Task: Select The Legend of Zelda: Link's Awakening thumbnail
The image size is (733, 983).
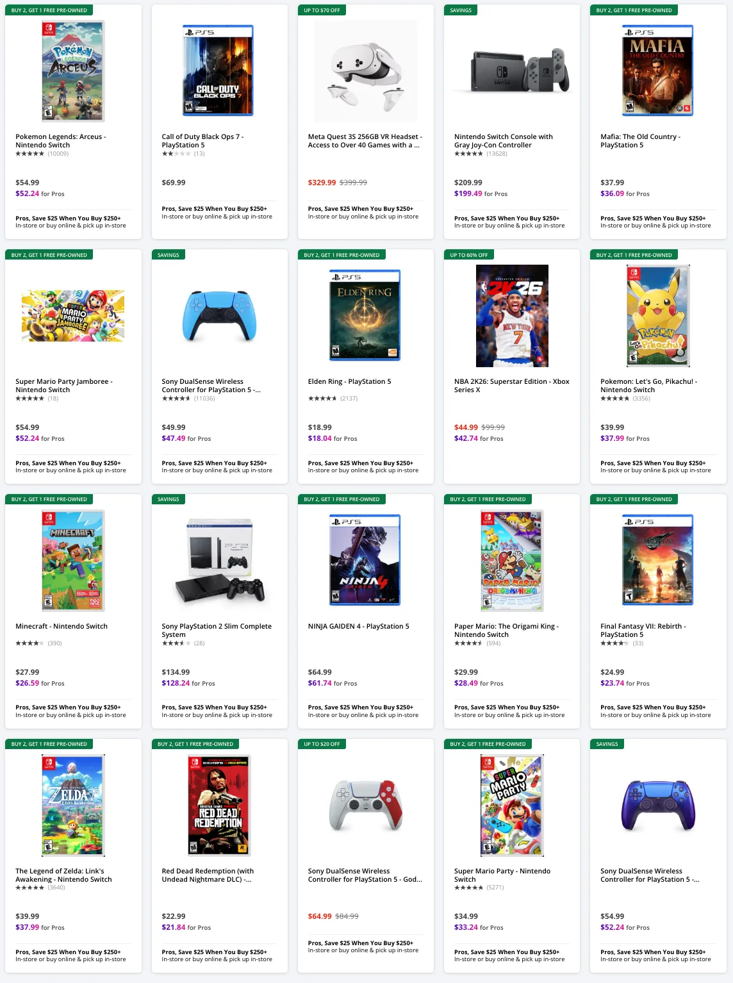Action: (x=72, y=805)
